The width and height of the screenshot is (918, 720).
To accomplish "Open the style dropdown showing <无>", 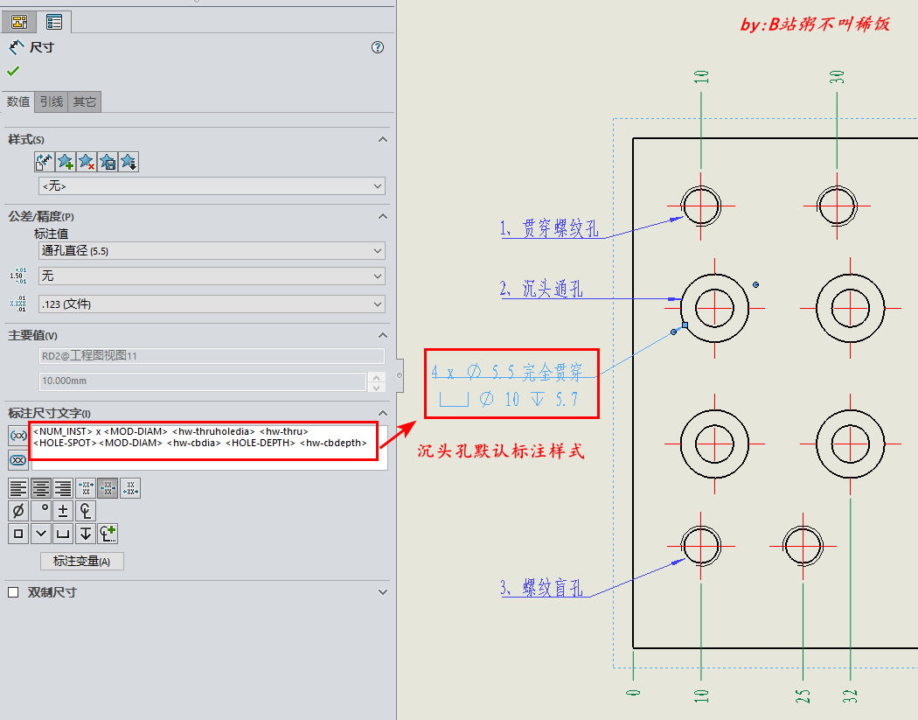I will click(212, 186).
